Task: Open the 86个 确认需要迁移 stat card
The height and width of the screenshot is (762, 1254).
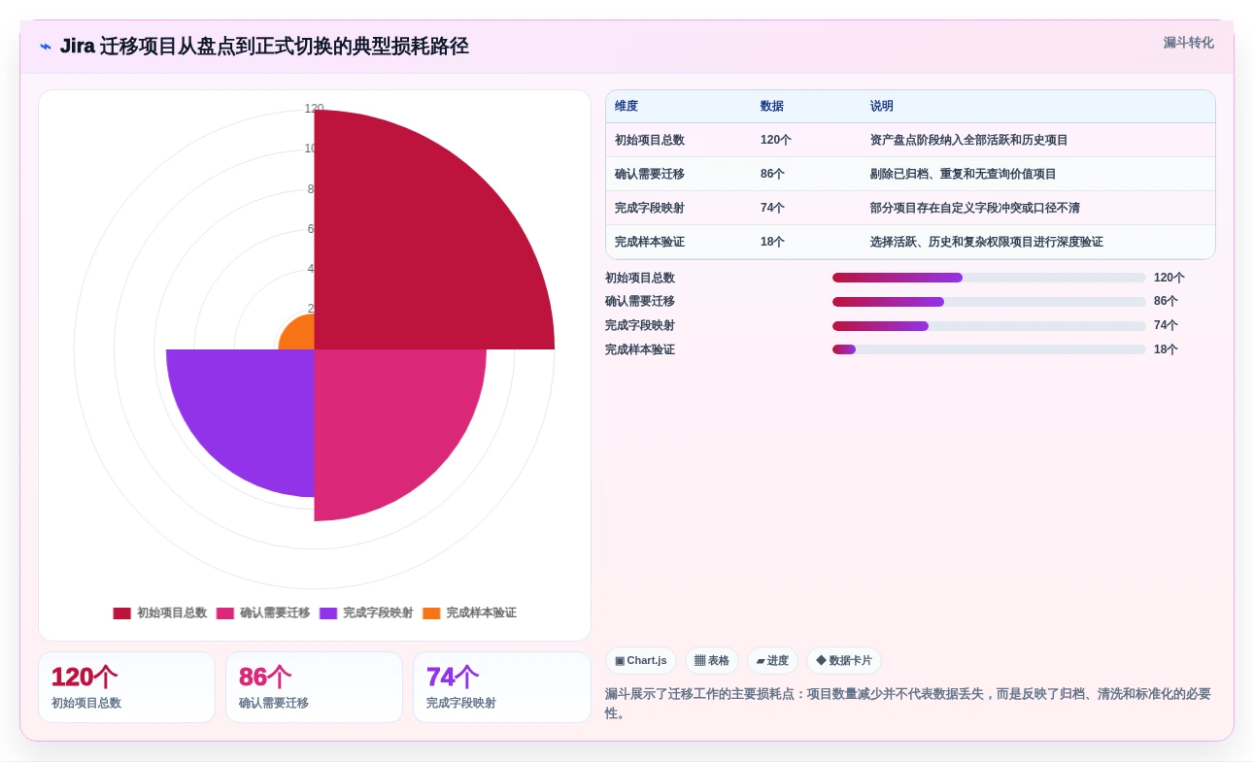Action: coord(314,687)
